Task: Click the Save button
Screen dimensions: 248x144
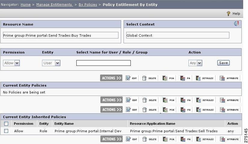Action: pyautogui.click(x=223, y=63)
